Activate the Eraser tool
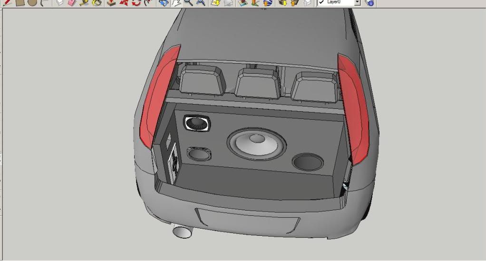This screenshot has width=486, height=261. point(72,2)
